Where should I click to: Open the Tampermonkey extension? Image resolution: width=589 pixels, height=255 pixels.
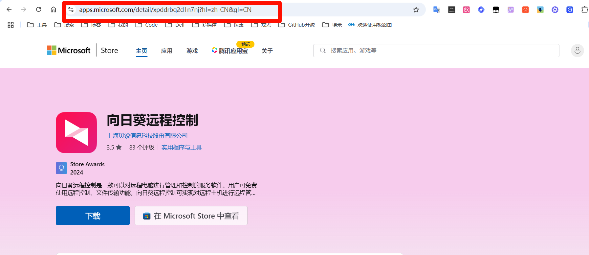tap(496, 10)
